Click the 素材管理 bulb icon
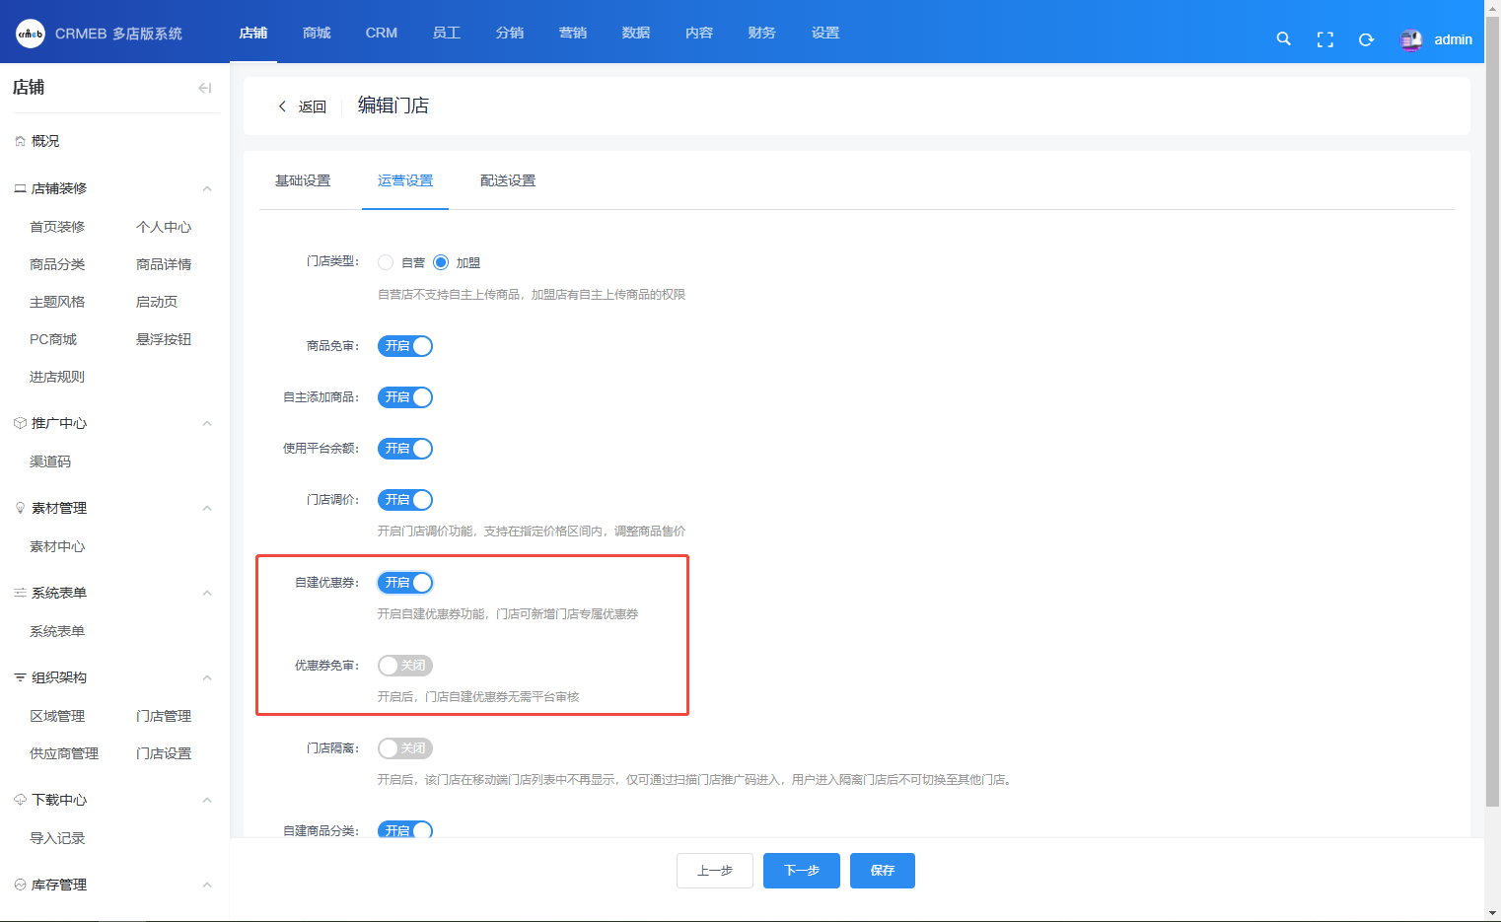The image size is (1501, 922). click(20, 508)
